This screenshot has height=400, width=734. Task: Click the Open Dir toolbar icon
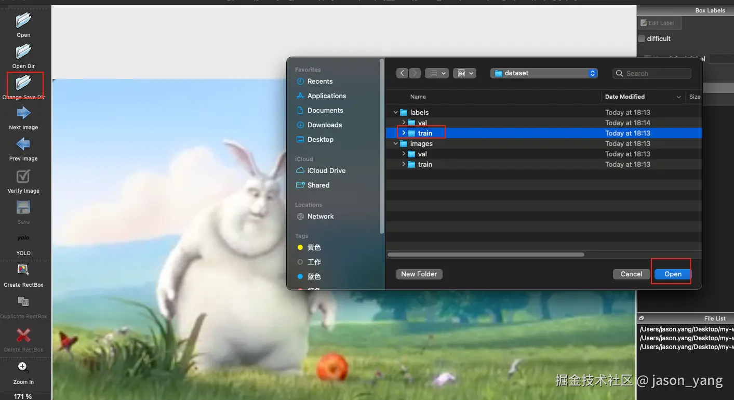coord(23,52)
